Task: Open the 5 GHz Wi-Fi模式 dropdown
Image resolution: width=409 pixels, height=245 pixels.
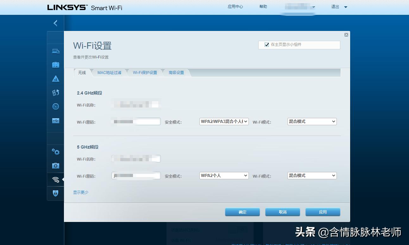Action: point(312,175)
